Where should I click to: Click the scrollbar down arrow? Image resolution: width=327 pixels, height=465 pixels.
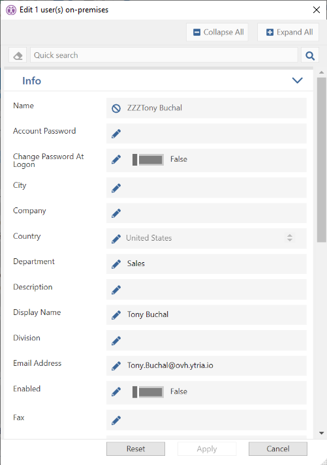click(321, 433)
